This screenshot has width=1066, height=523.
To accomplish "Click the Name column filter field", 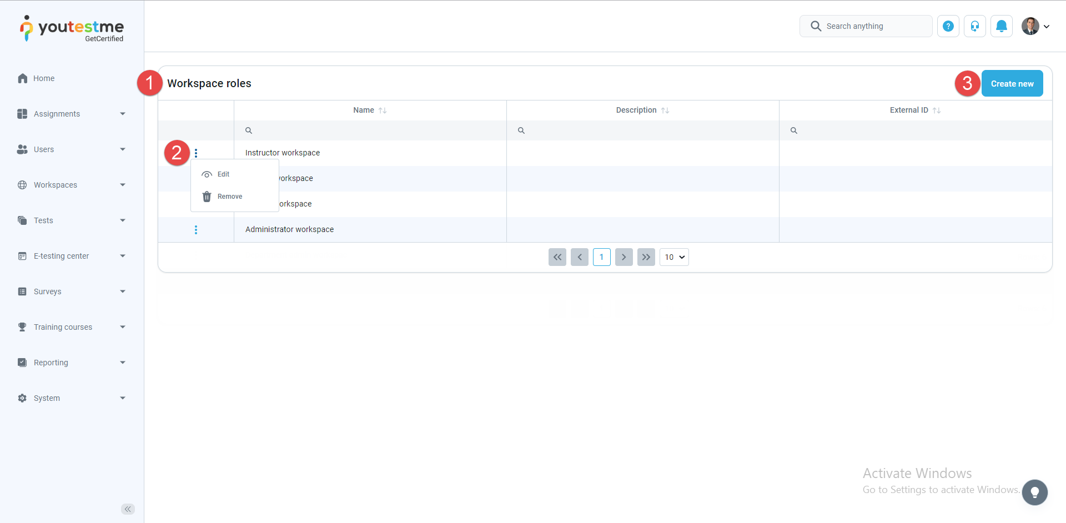I will [372, 130].
